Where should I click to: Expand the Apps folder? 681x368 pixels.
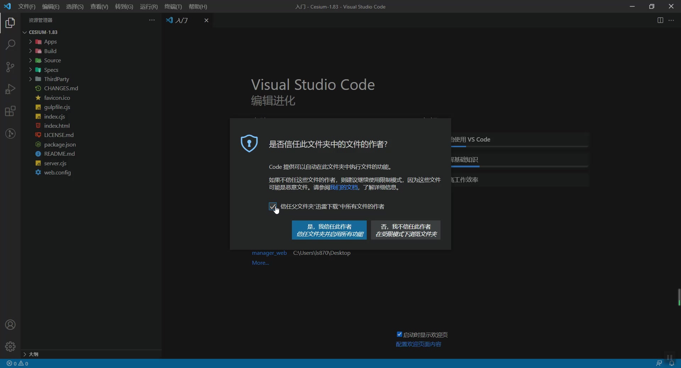point(31,41)
